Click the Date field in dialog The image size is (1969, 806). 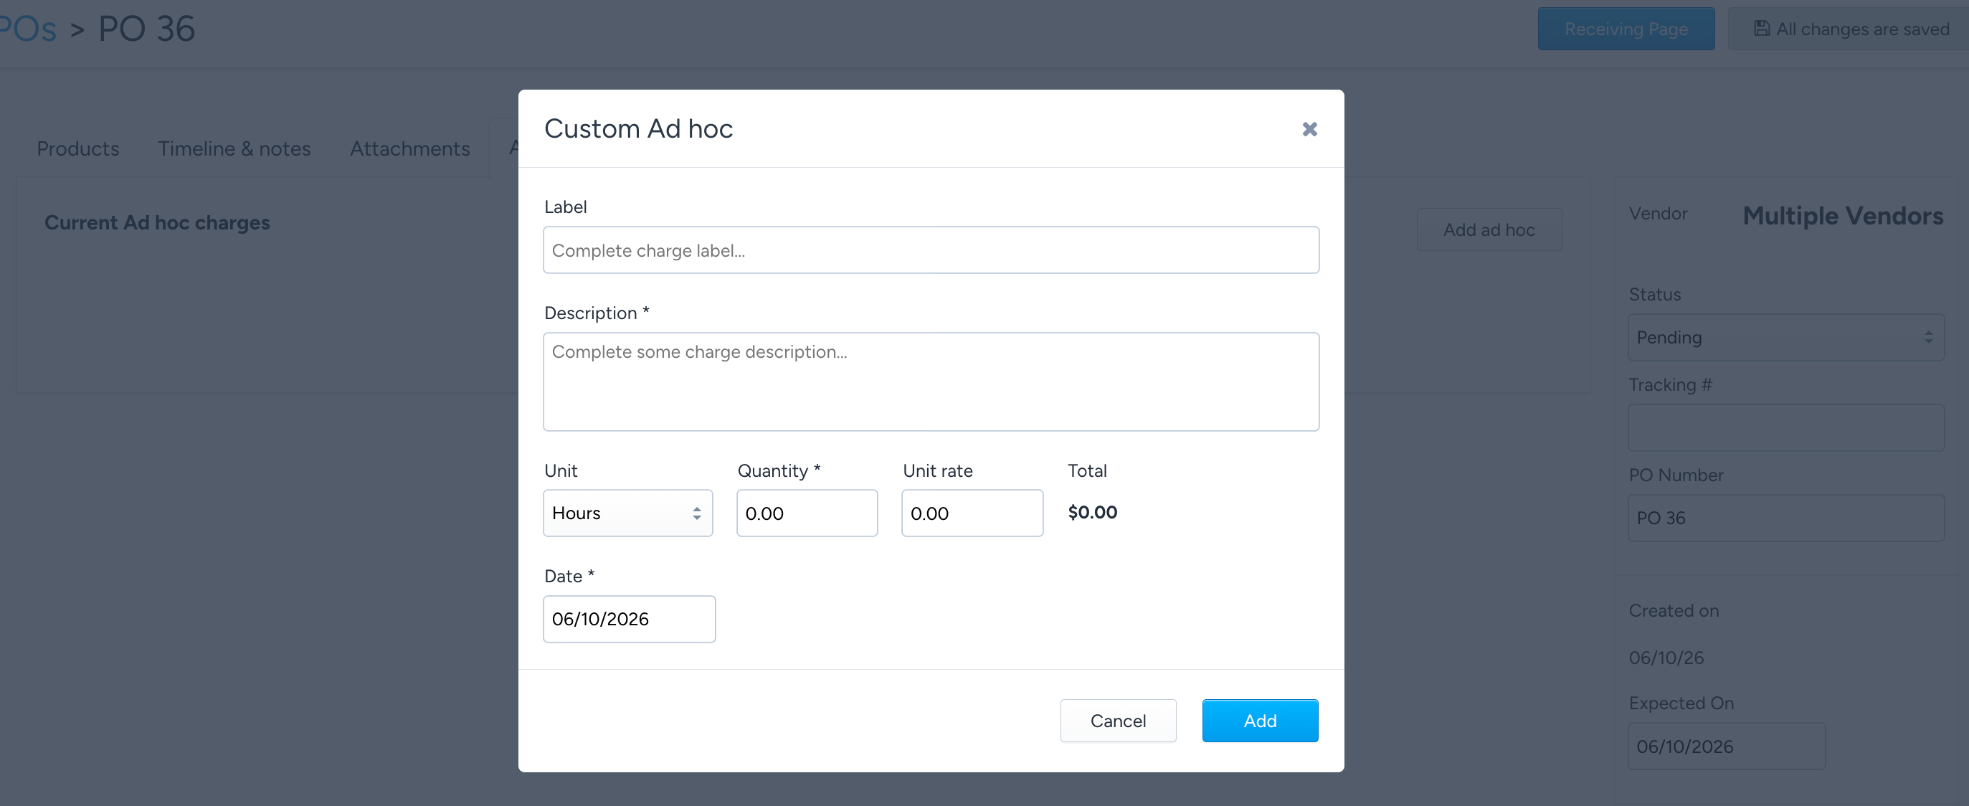tap(629, 619)
